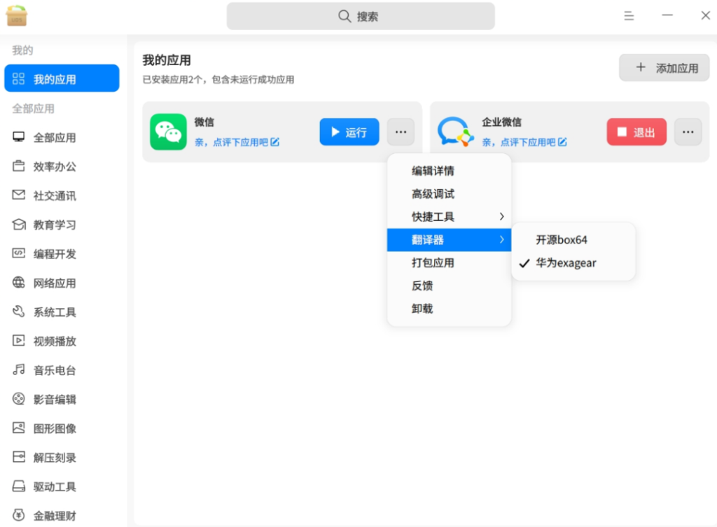
Task: Expand the 快捷工具 submenu
Action: pos(449,217)
